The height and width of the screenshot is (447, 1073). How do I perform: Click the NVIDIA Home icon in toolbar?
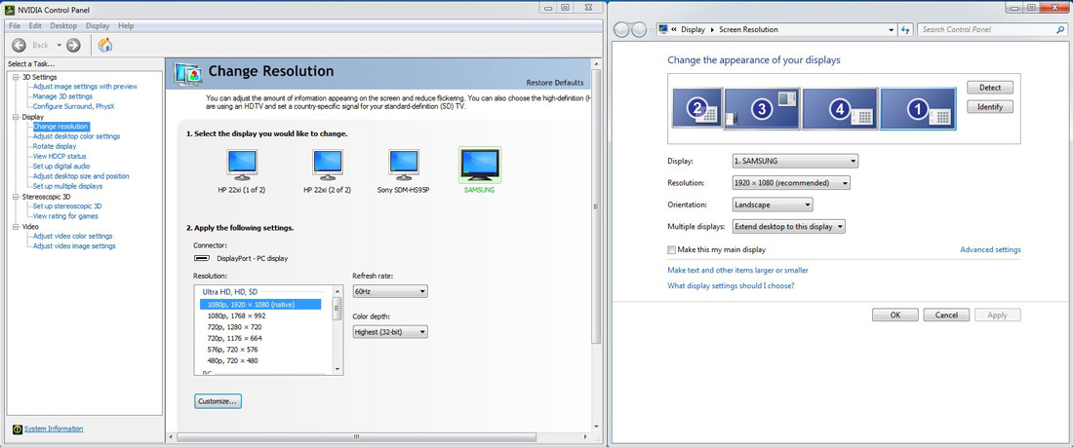(105, 45)
